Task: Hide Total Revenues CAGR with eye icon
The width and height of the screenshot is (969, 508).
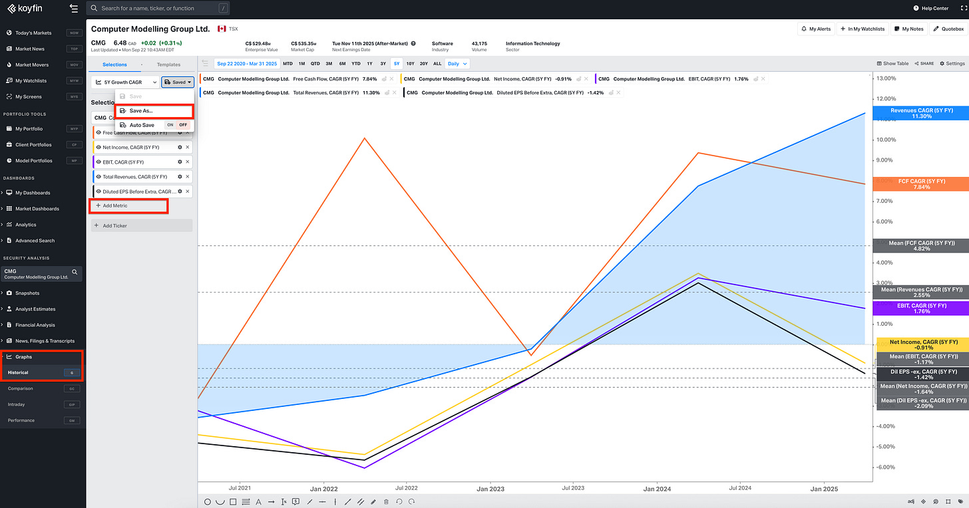Action: [x=99, y=177]
